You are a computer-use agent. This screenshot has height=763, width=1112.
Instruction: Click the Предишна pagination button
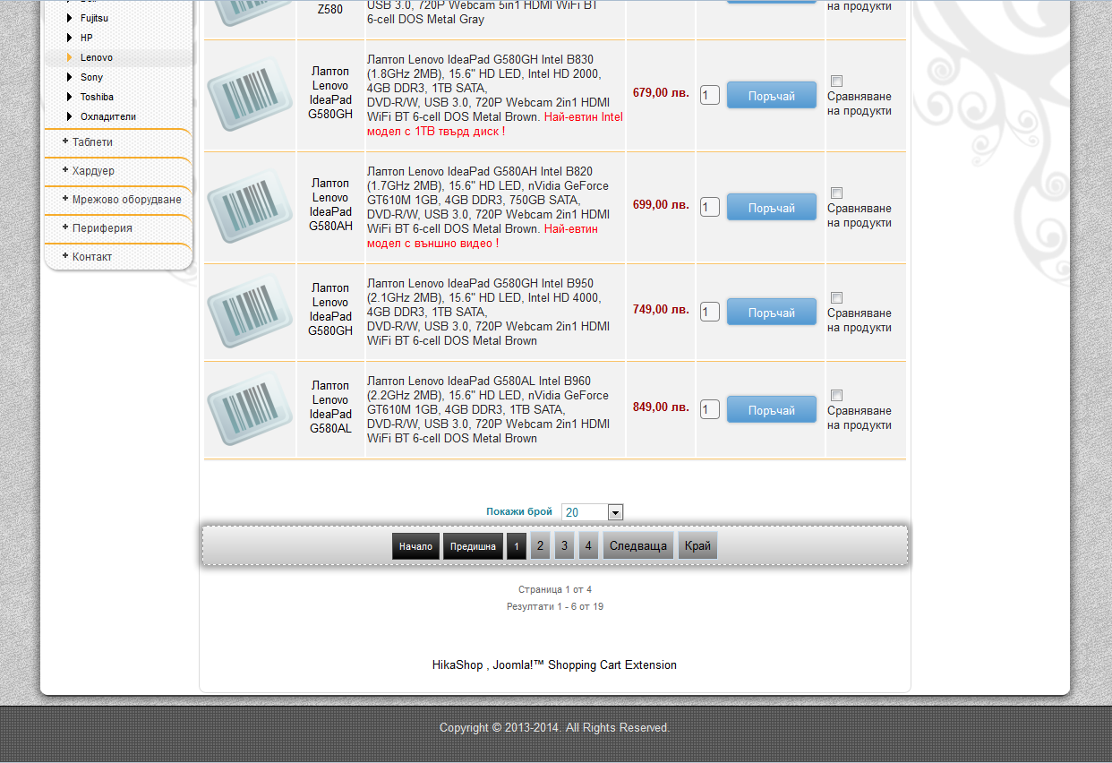(473, 545)
